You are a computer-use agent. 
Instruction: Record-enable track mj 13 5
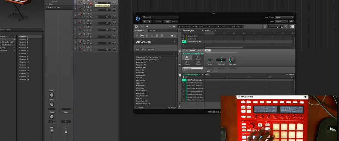point(91,30)
